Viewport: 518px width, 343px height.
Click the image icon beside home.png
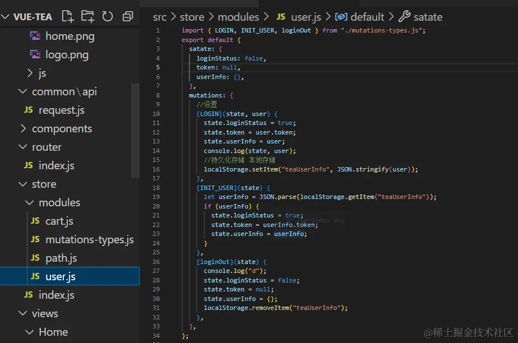(35, 36)
